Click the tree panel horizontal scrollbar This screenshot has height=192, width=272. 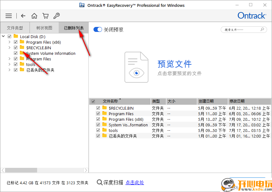[x=21, y=170]
